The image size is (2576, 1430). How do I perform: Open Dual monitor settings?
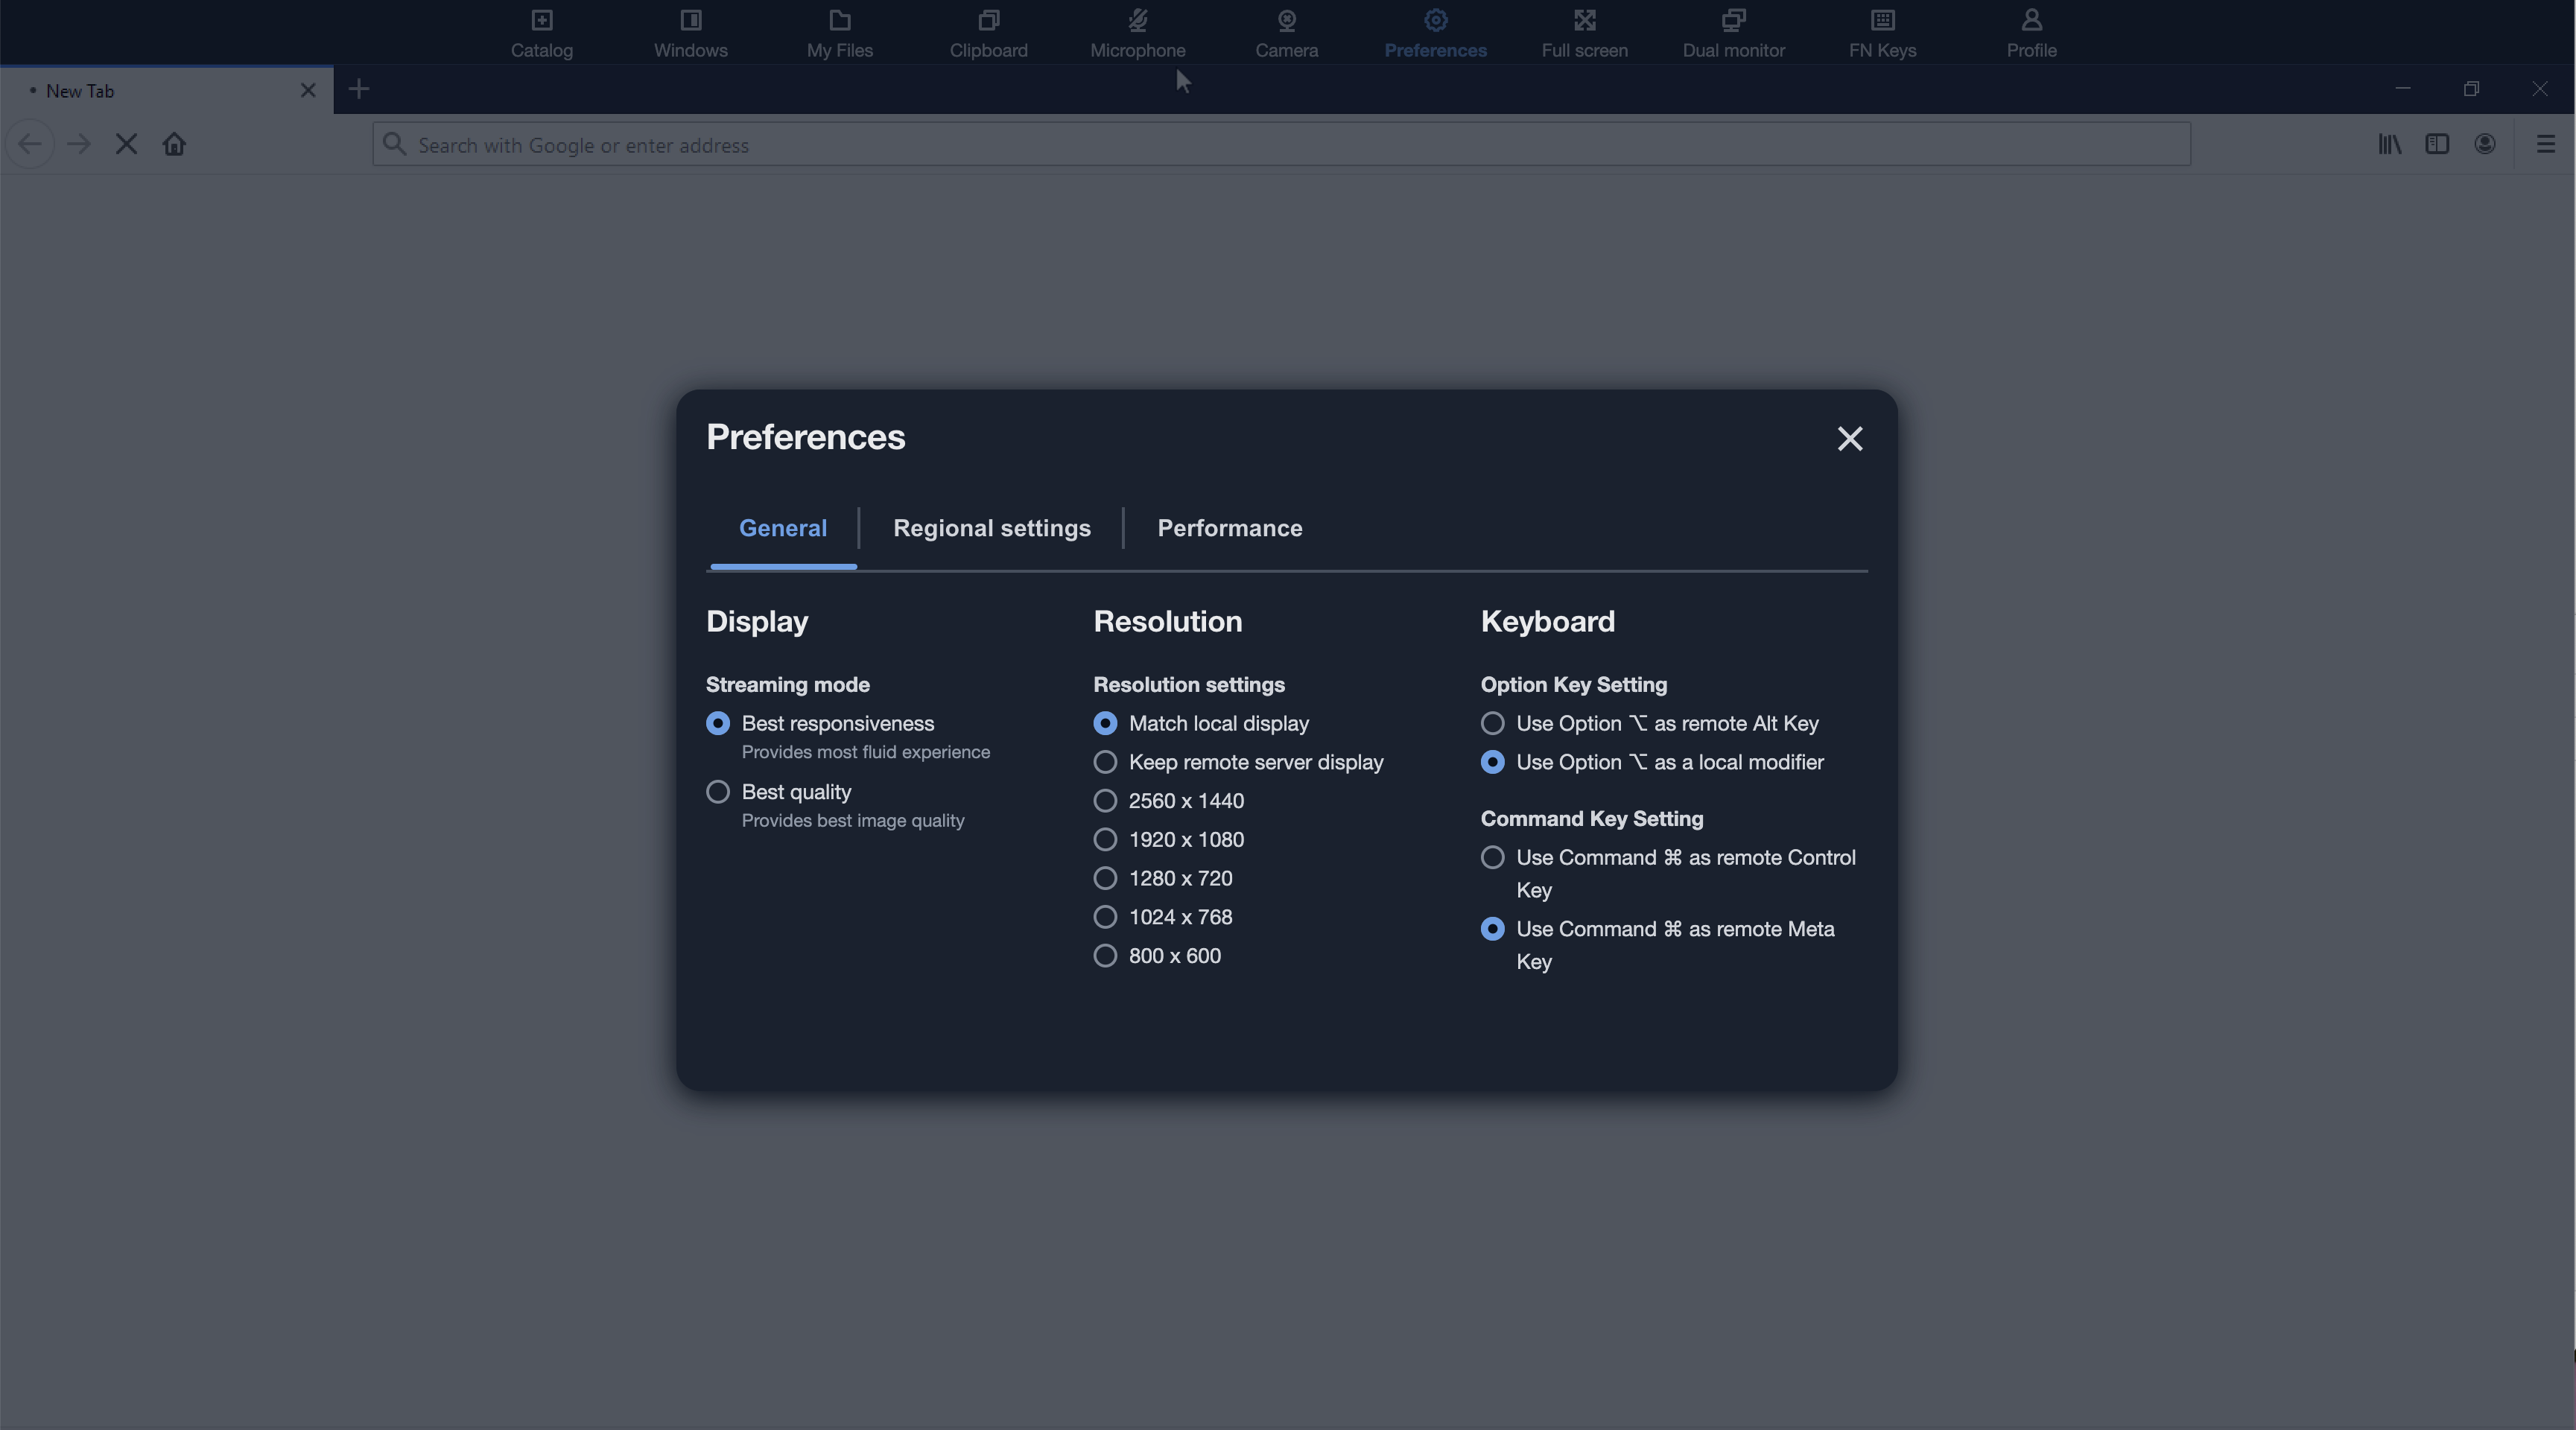tap(1734, 33)
